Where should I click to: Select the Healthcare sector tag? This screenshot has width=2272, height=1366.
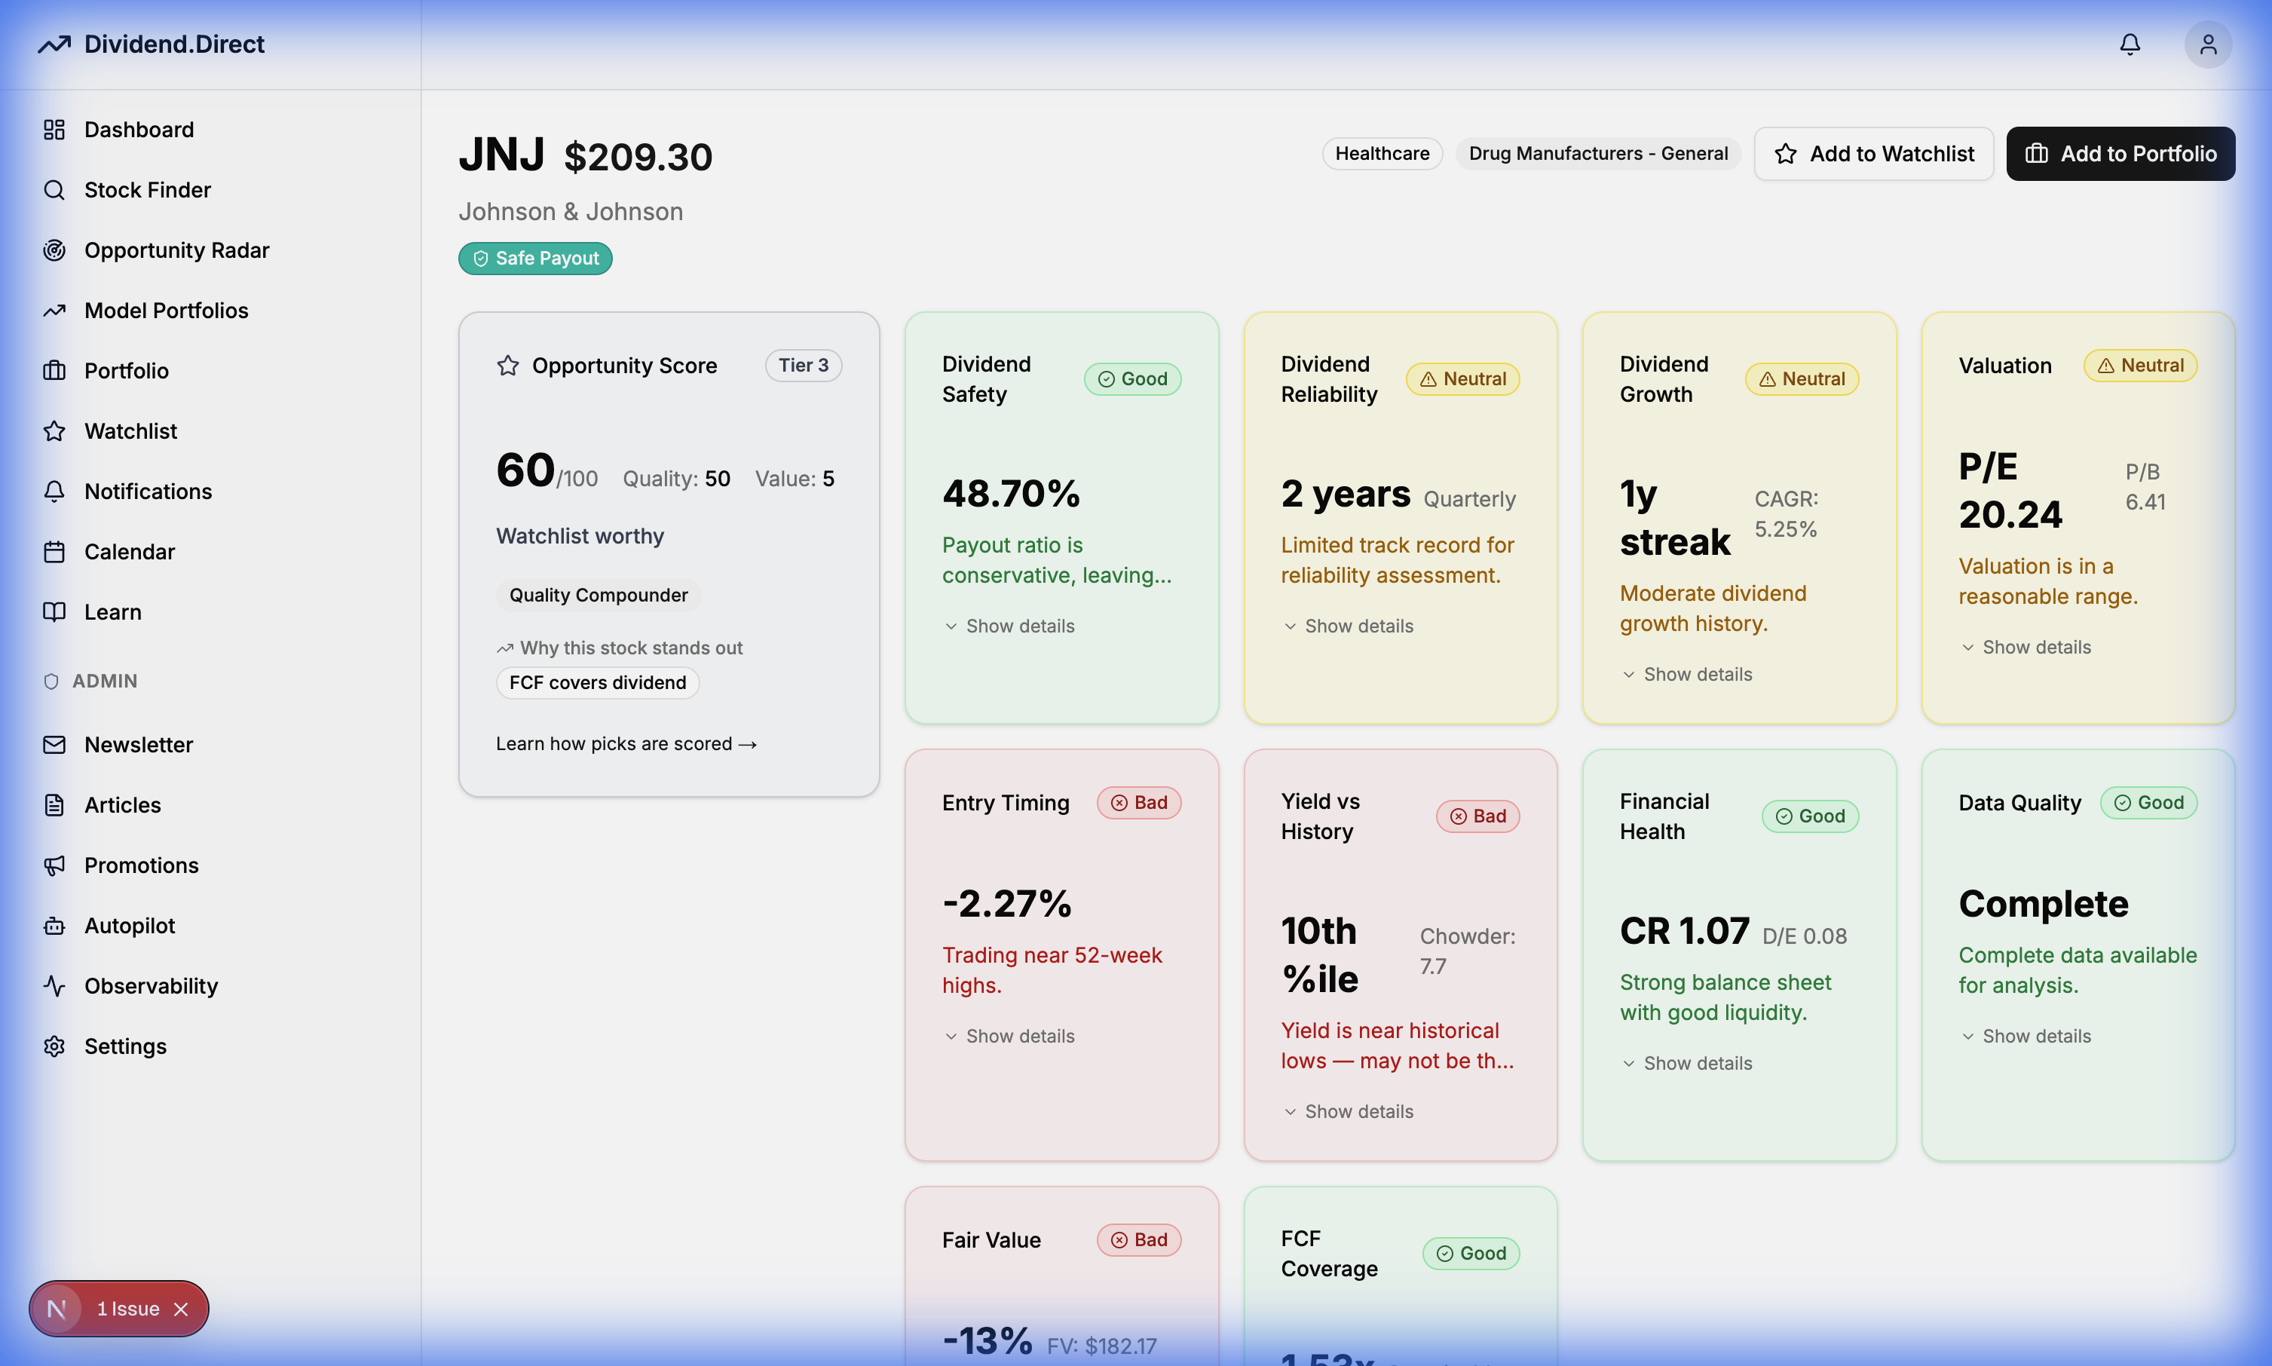click(x=1381, y=153)
